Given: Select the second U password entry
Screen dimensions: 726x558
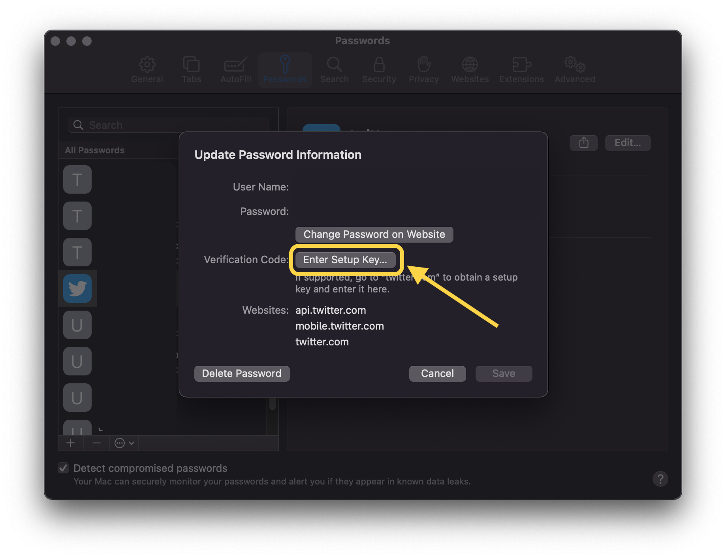Looking at the screenshot, I should [77, 361].
